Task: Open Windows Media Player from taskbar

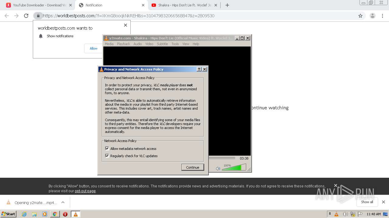Action: [x=45, y=214]
